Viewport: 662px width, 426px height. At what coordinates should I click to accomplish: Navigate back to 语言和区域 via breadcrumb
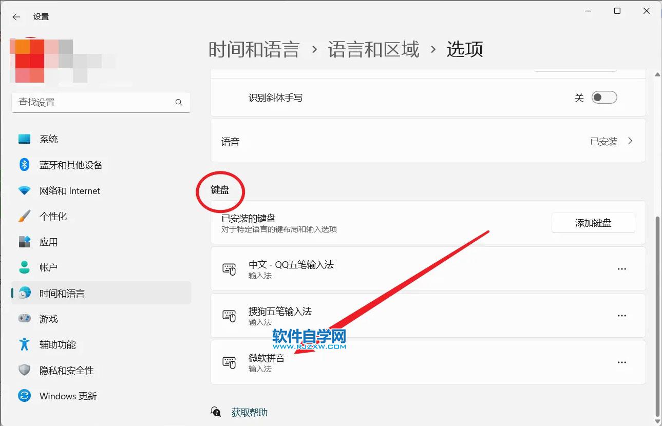374,49
